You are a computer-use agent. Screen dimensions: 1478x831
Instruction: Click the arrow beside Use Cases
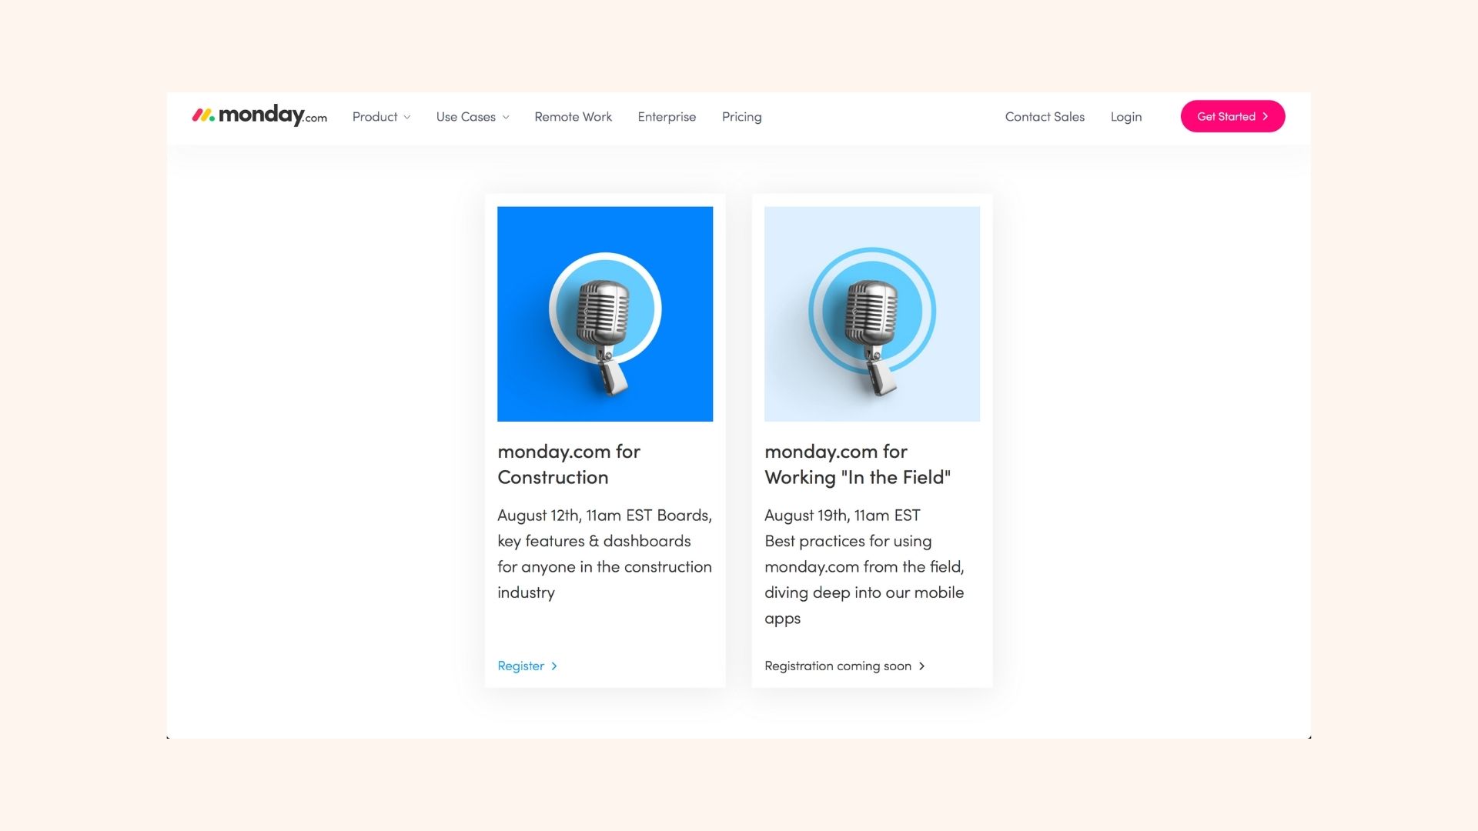point(506,118)
